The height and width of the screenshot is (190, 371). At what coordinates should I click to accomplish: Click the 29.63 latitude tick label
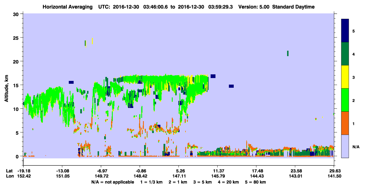tap(334, 171)
